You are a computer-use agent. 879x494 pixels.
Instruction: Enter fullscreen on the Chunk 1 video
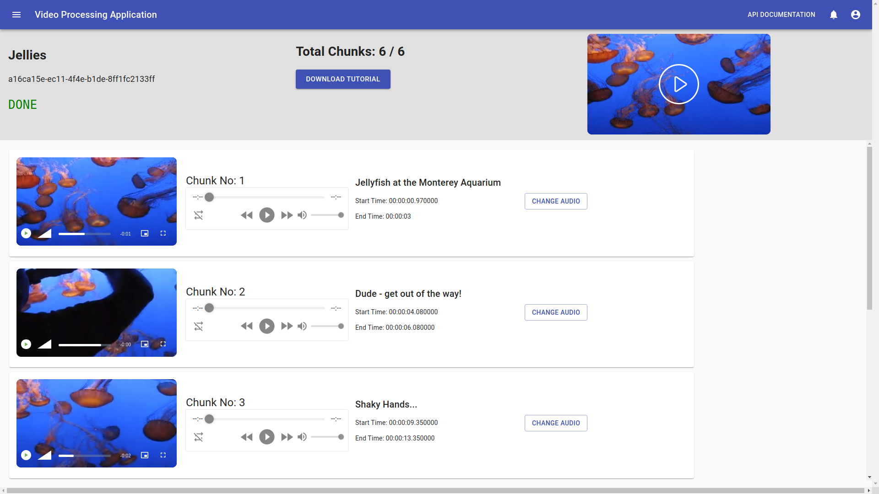(163, 233)
